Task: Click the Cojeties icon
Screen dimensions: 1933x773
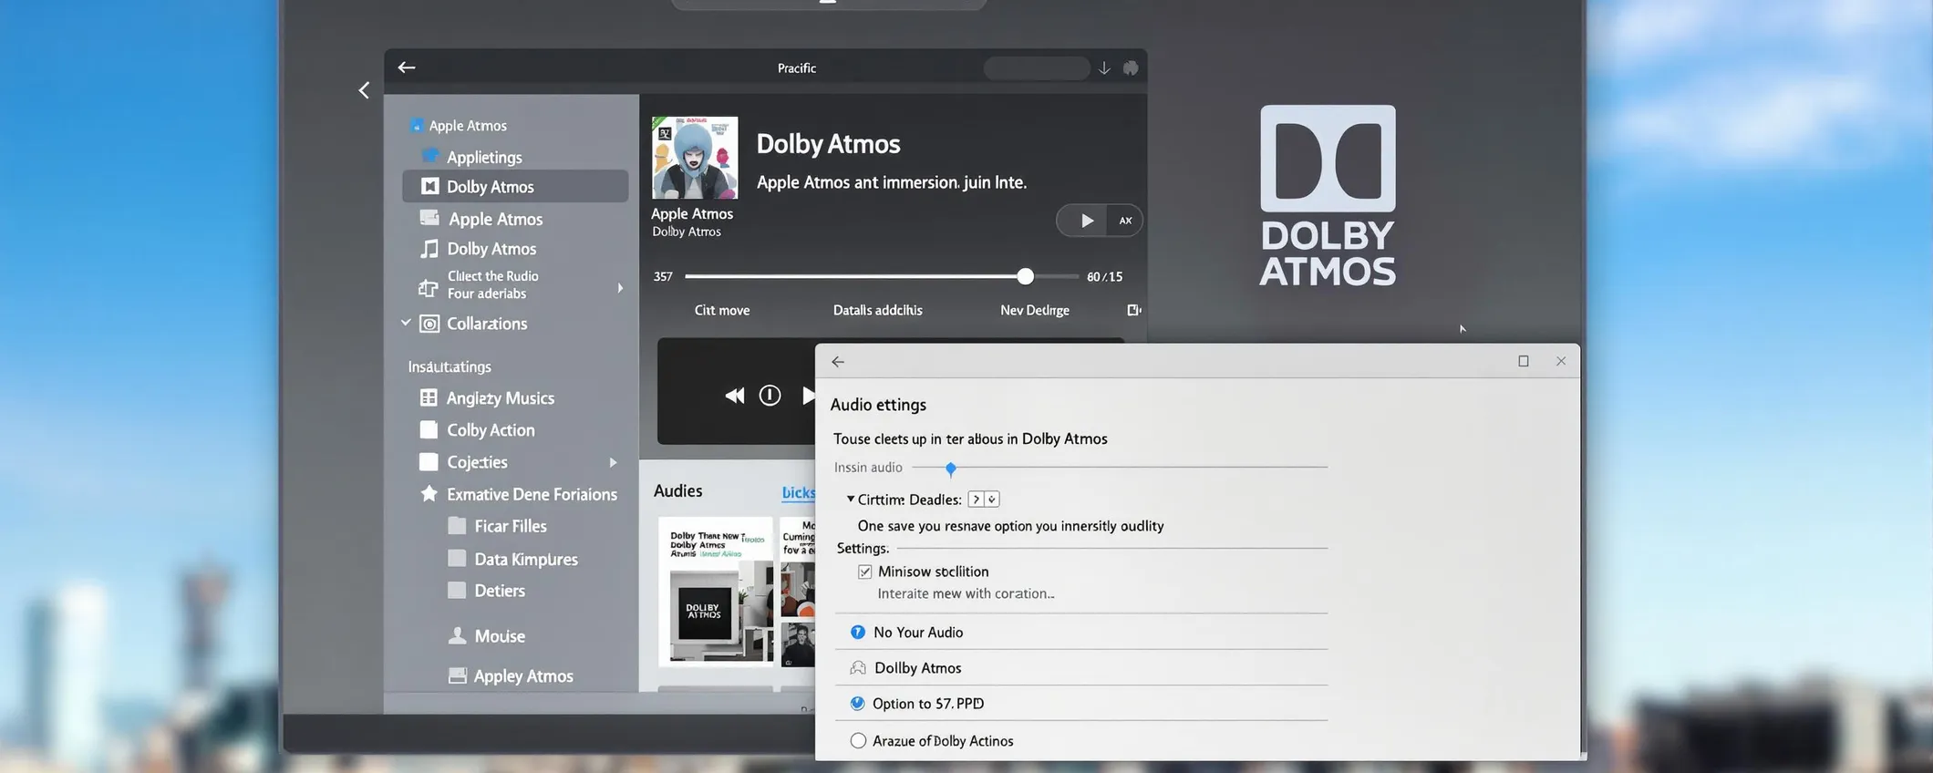Action: pyautogui.click(x=429, y=461)
